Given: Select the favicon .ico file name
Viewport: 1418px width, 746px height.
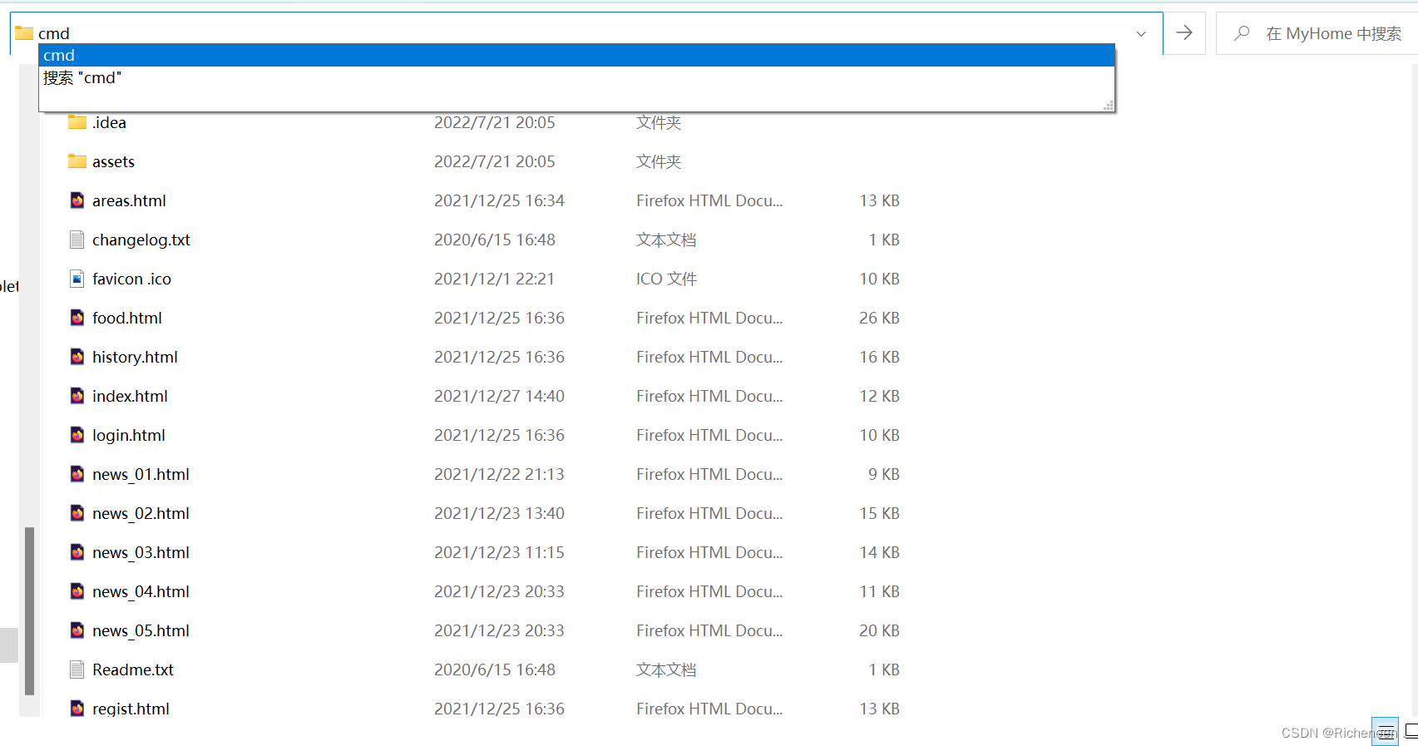Looking at the screenshot, I should click(x=131, y=279).
